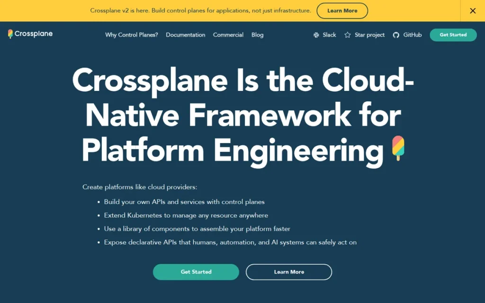Click the bullet Expose declarative APIs that humans

pos(230,242)
